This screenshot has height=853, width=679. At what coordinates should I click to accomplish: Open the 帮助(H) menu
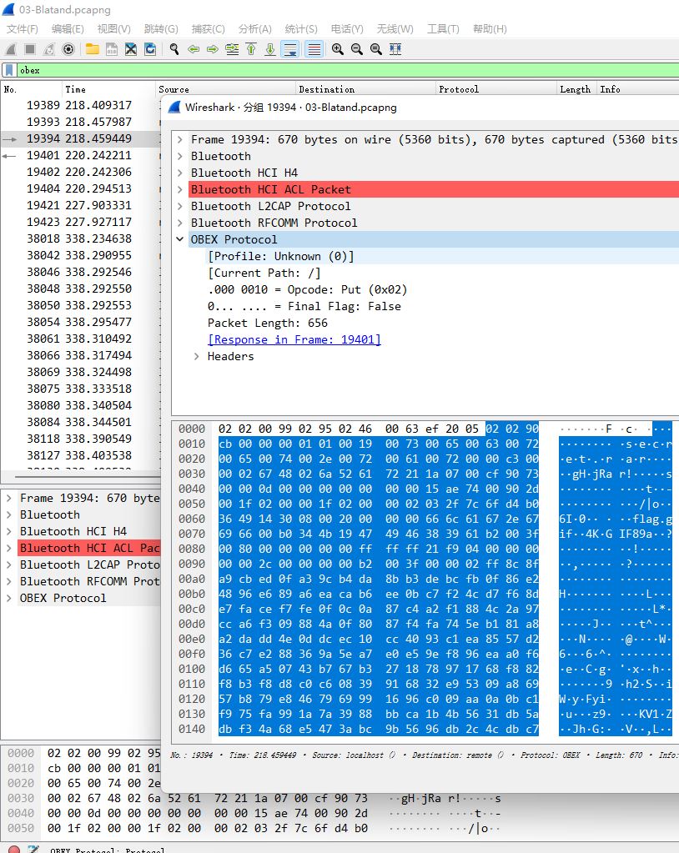[x=490, y=29]
